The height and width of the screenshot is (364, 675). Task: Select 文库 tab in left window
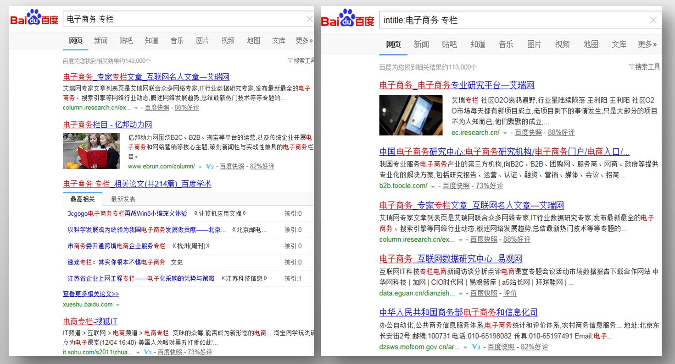[279, 40]
